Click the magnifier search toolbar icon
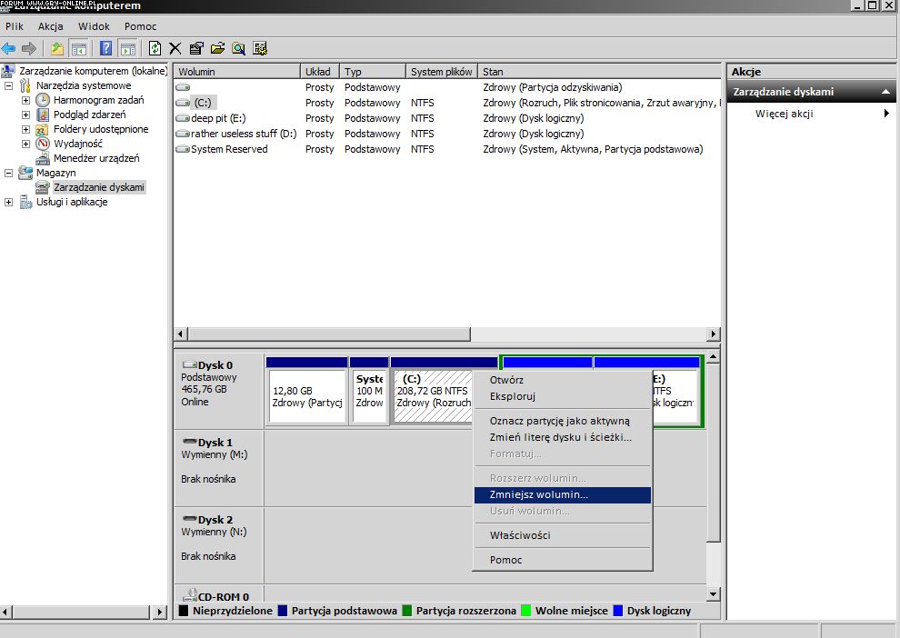Screen dimensions: 900x638 [239, 49]
